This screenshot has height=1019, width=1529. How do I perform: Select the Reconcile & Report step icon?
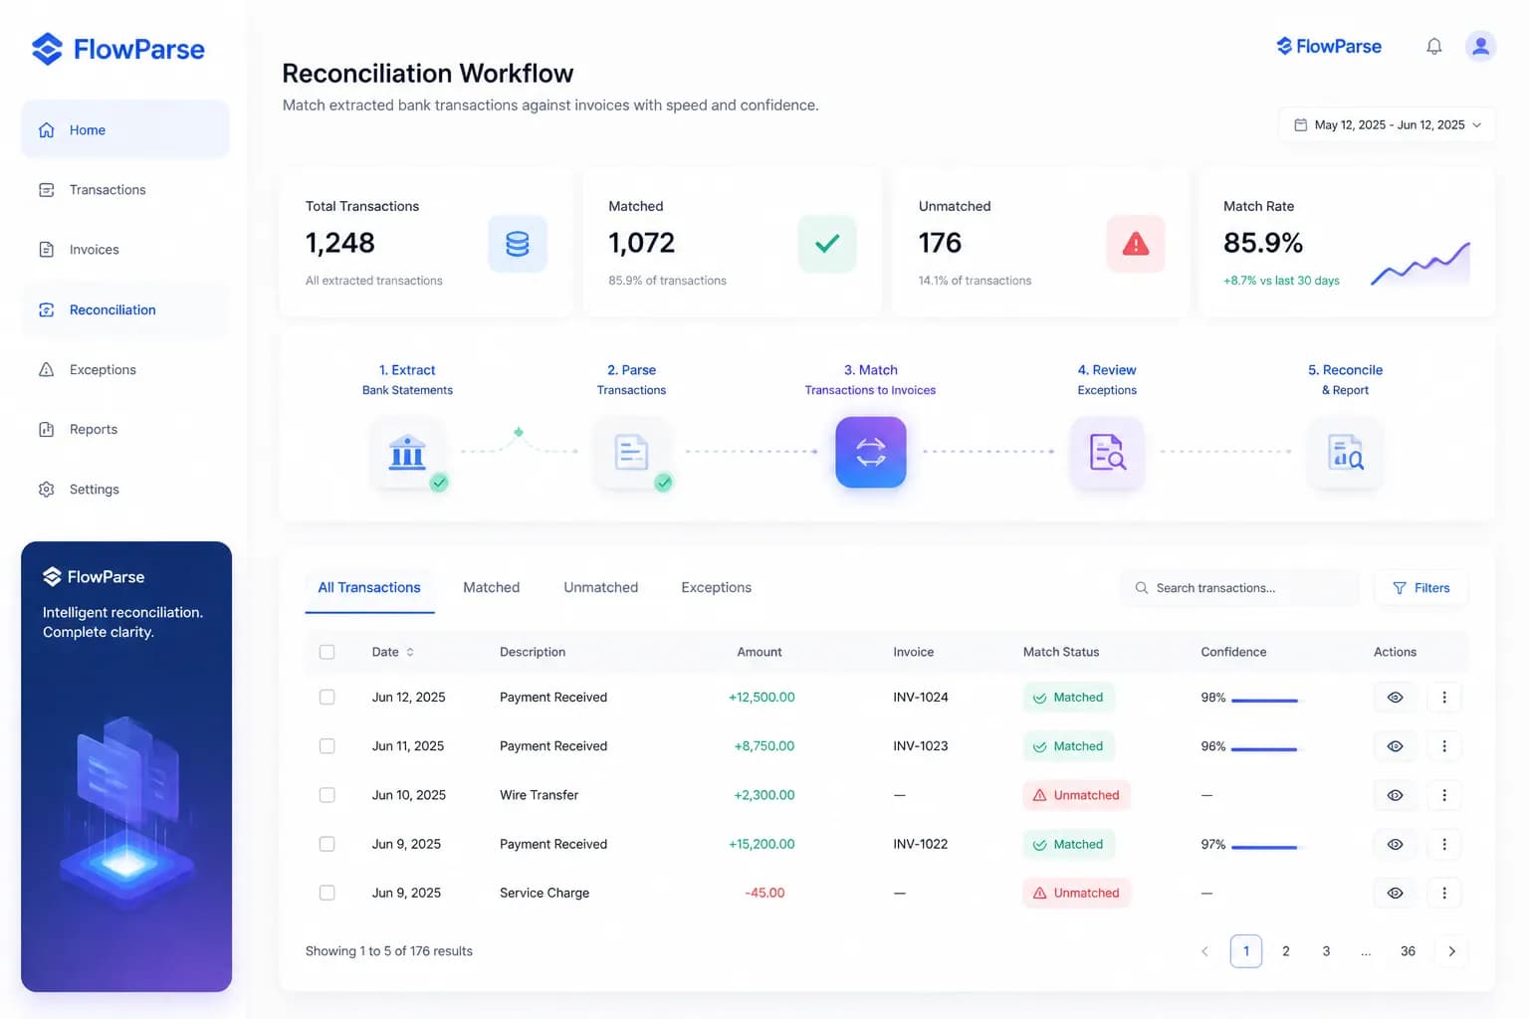click(x=1345, y=453)
